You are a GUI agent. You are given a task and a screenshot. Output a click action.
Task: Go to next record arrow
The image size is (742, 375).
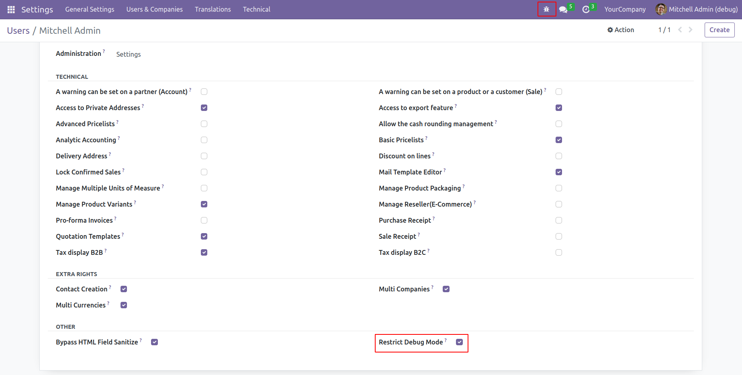coord(691,30)
